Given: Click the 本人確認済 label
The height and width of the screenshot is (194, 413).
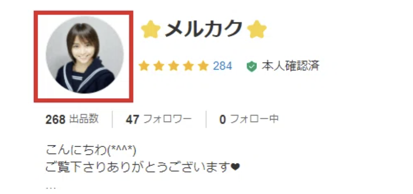Looking at the screenshot, I should tap(290, 65).
